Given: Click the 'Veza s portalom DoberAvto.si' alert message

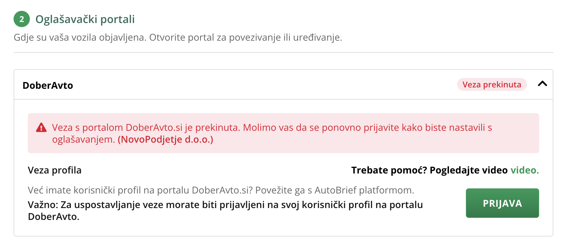Looking at the screenshot, I should coord(272,133).
